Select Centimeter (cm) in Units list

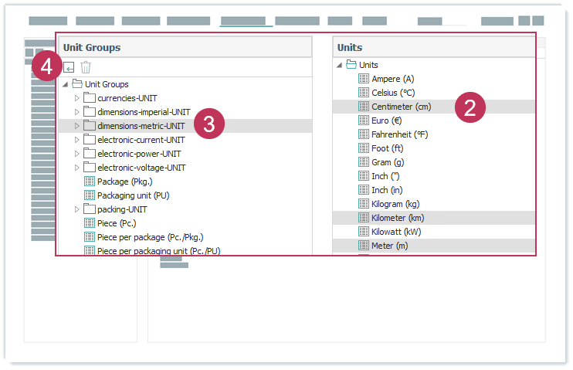pos(402,107)
